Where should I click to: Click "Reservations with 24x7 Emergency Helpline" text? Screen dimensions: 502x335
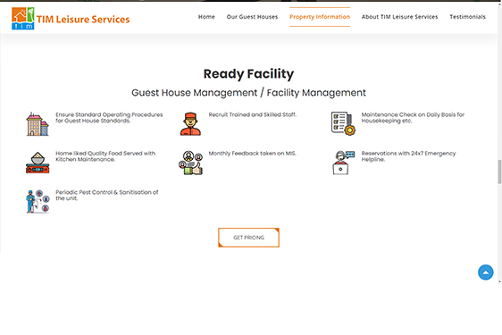pyautogui.click(x=408, y=156)
